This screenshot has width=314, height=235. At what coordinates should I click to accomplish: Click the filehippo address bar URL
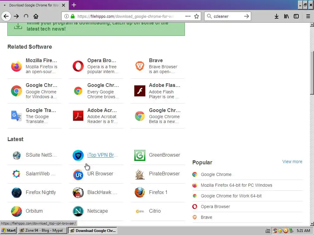(x=126, y=17)
